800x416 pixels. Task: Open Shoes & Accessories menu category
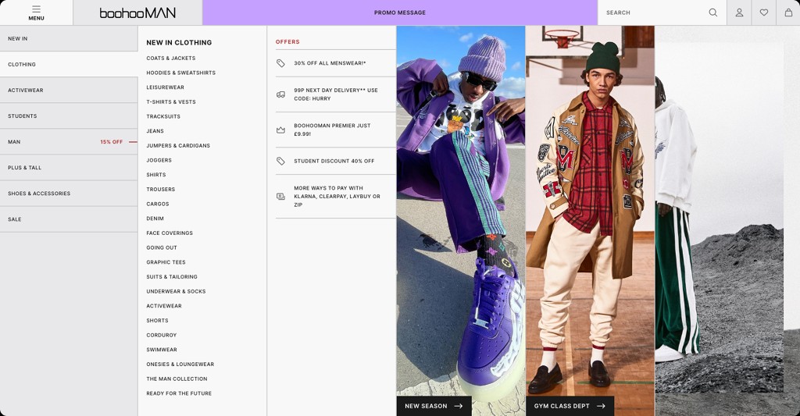tap(69, 194)
